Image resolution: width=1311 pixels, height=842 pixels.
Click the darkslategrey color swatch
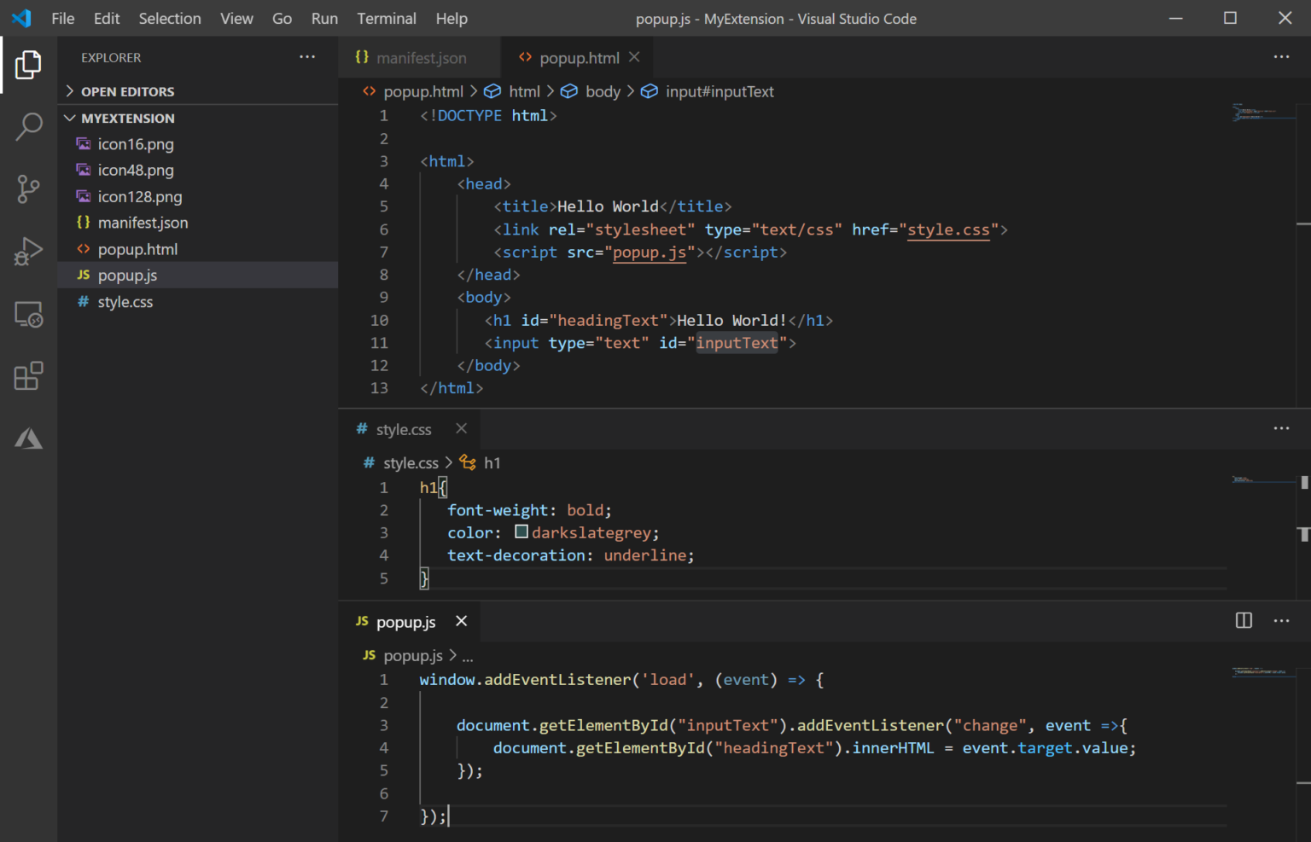(521, 531)
